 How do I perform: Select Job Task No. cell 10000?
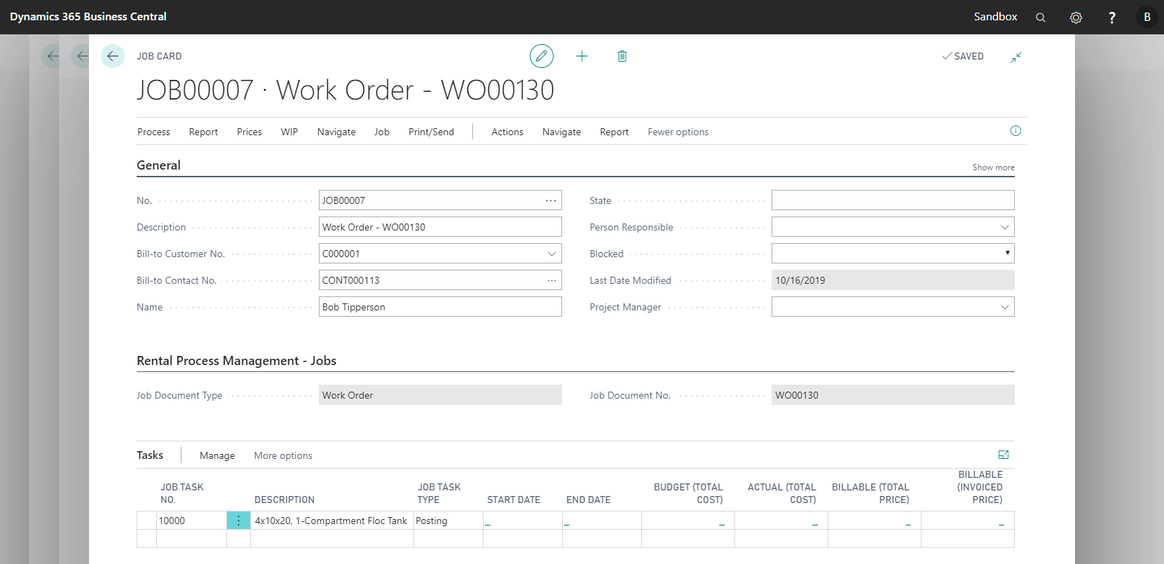click(x=191, y=521)
